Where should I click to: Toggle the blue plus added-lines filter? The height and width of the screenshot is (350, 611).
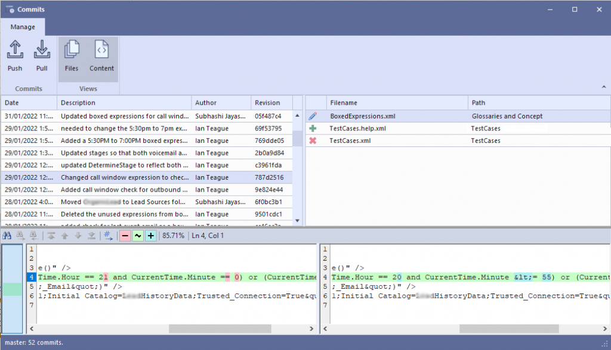click(151, 236)
